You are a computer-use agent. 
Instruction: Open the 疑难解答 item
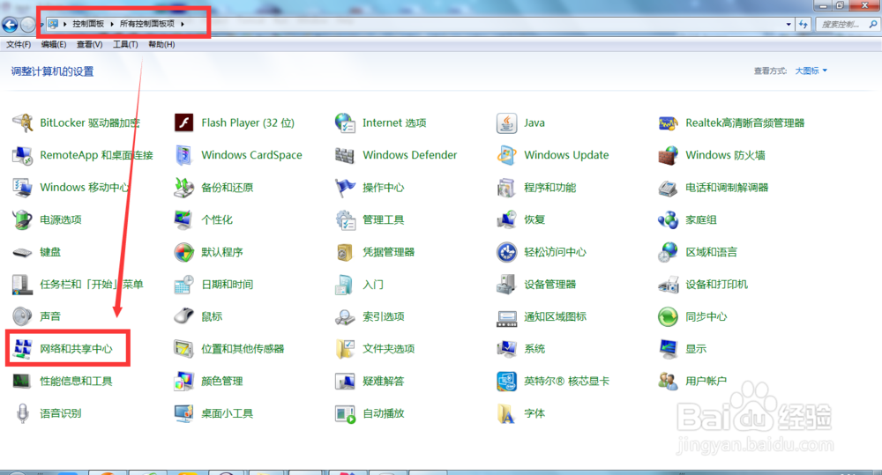tap(383, 381)
